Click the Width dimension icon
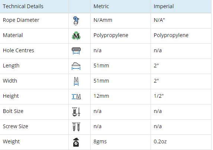213x150 pixels. coord(76,81)
